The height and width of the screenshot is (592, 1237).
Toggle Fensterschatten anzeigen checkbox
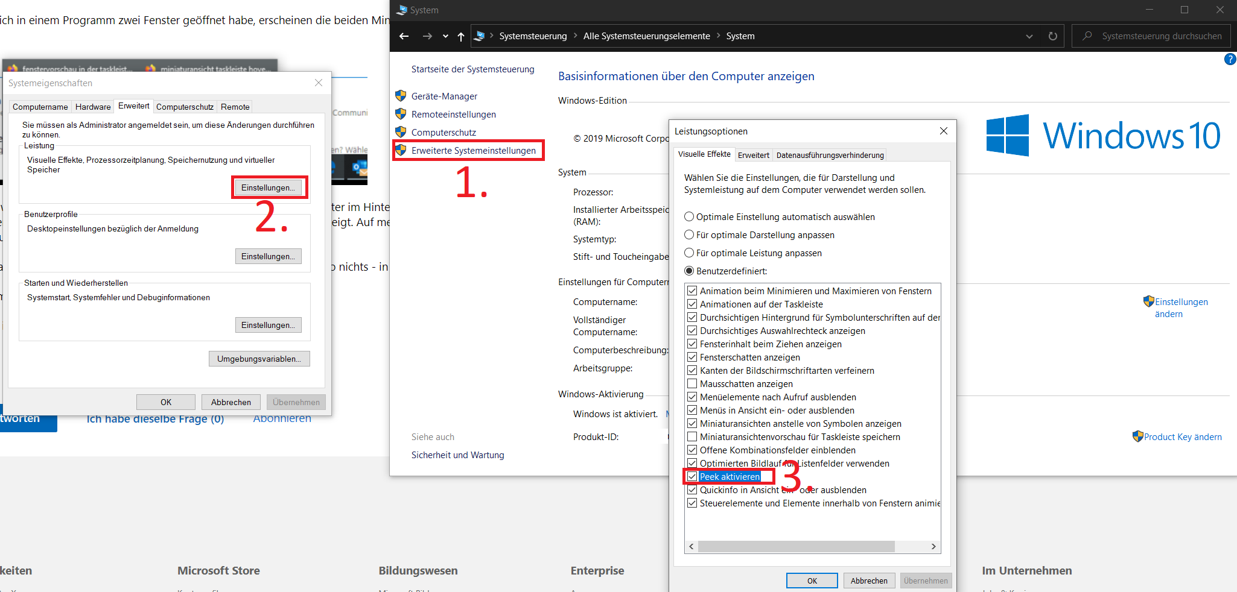692,357
